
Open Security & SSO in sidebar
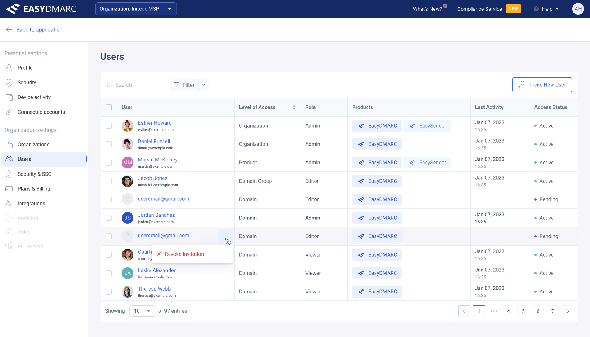tap(44, 174)
